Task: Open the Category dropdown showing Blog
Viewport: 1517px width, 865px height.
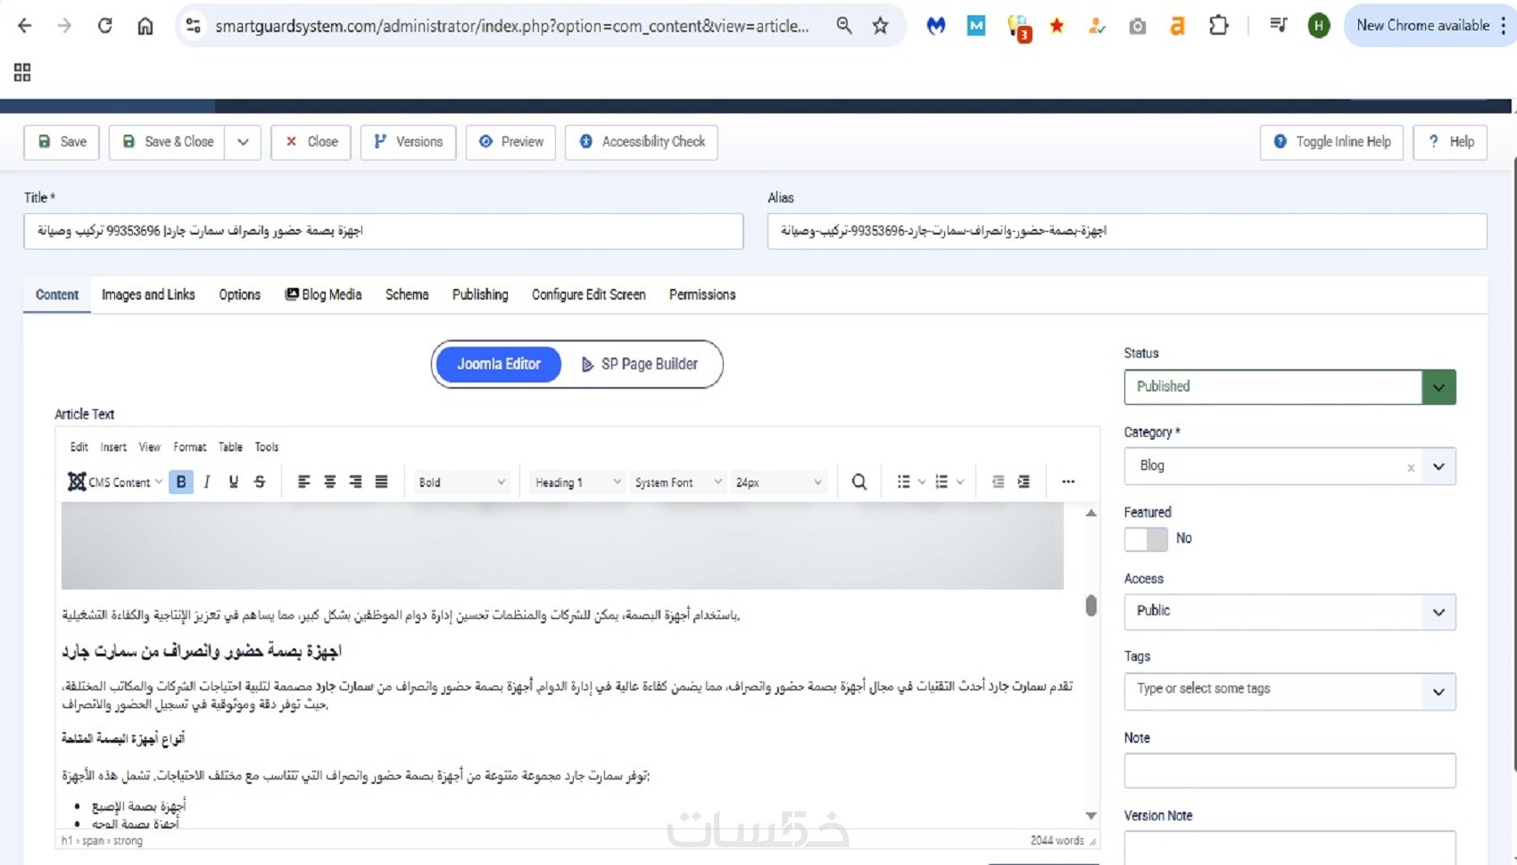Action: [x=1289, y=466]
